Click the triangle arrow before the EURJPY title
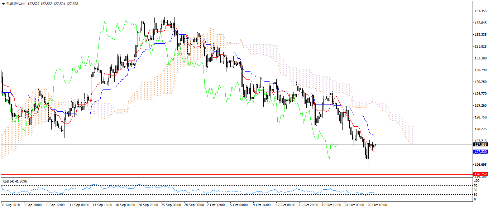The width and height of the screenshot is (488, 209). [x=3, y=4]
